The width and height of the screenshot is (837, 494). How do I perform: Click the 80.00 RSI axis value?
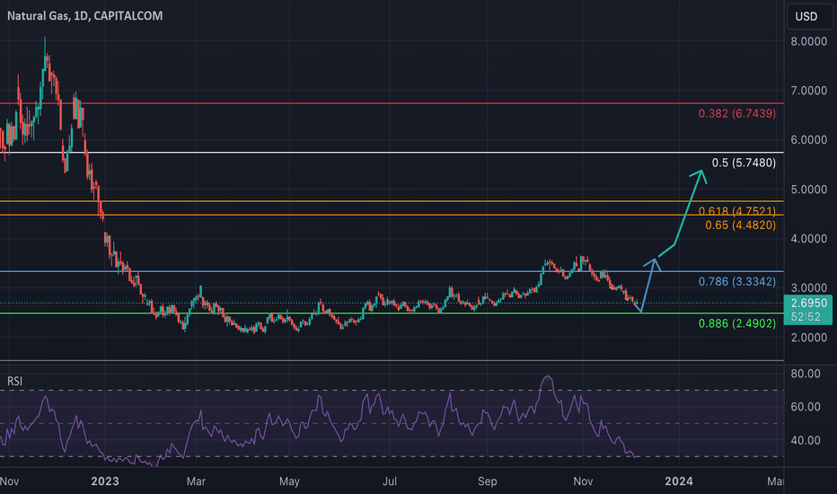pos(806,374)
